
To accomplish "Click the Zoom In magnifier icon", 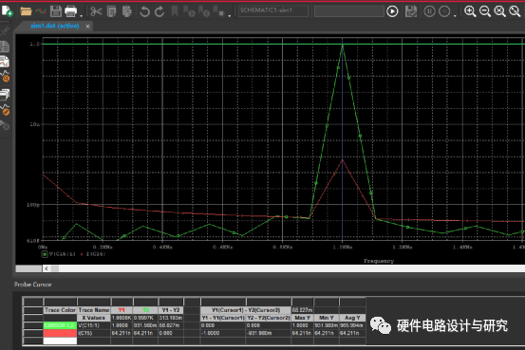I will [x=470, y=11].
